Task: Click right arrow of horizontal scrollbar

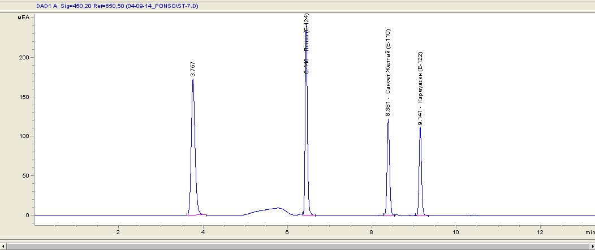Action: coord(590,246)
